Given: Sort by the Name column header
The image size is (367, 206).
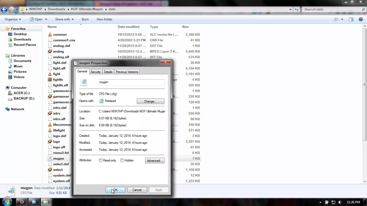Looking at the screenshot, I should (x=81, y=27).
